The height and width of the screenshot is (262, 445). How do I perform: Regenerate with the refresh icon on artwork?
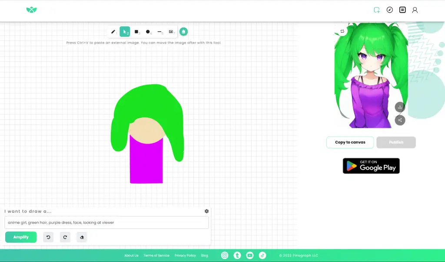coord(342,31)
